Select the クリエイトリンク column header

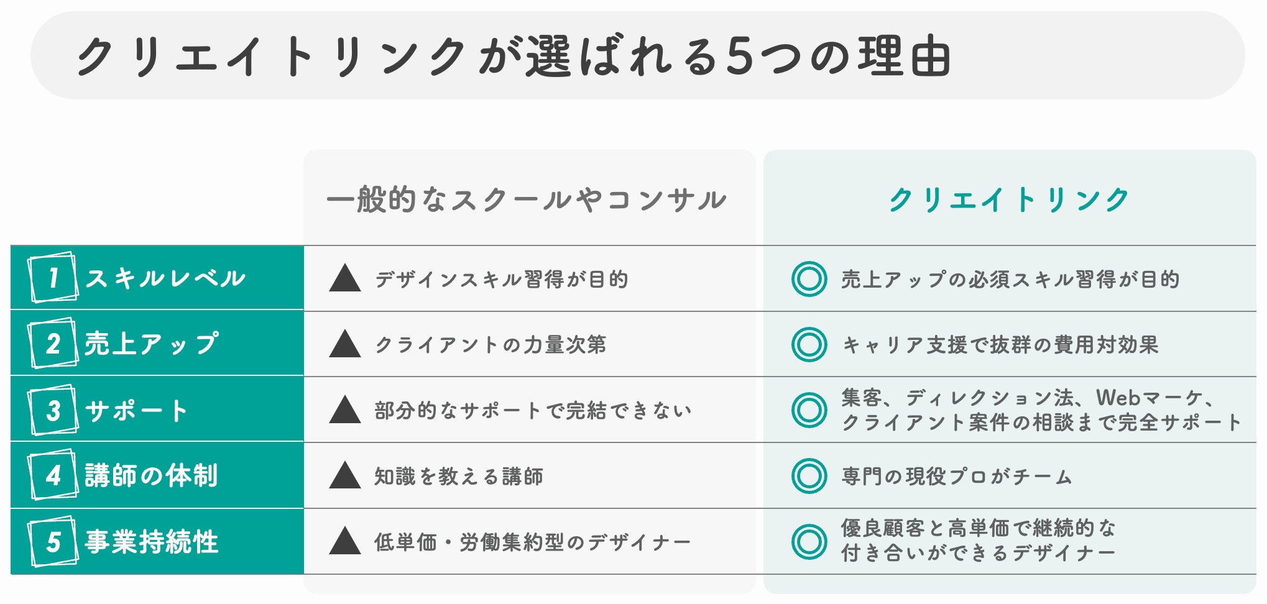click(1009, 199)
